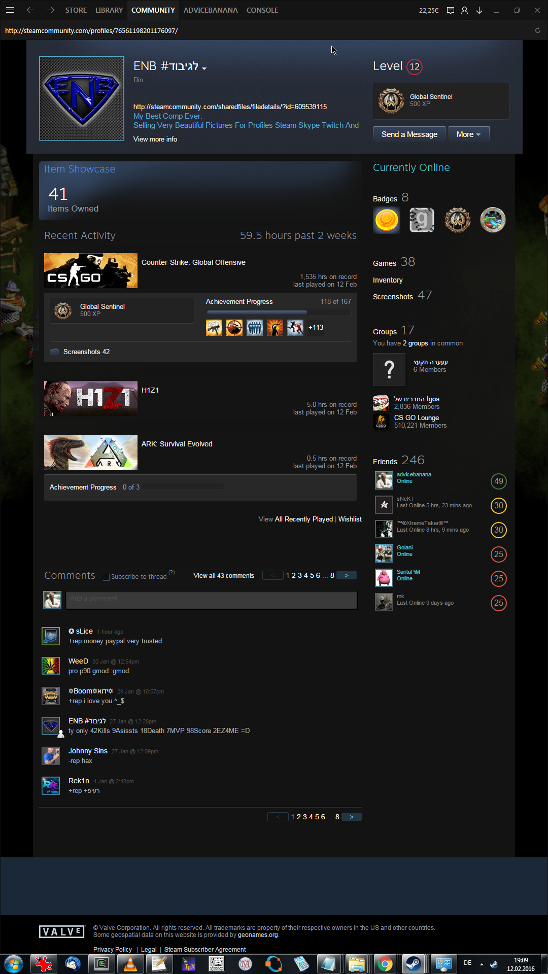The width and height of the screenshot is (548, 974).
Task: Expand View more info on profile
Action: (x=155, y=139)
